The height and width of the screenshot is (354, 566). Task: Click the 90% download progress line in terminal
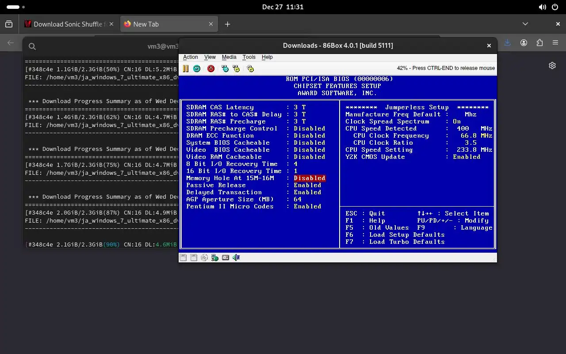click(x=101, y=244)
